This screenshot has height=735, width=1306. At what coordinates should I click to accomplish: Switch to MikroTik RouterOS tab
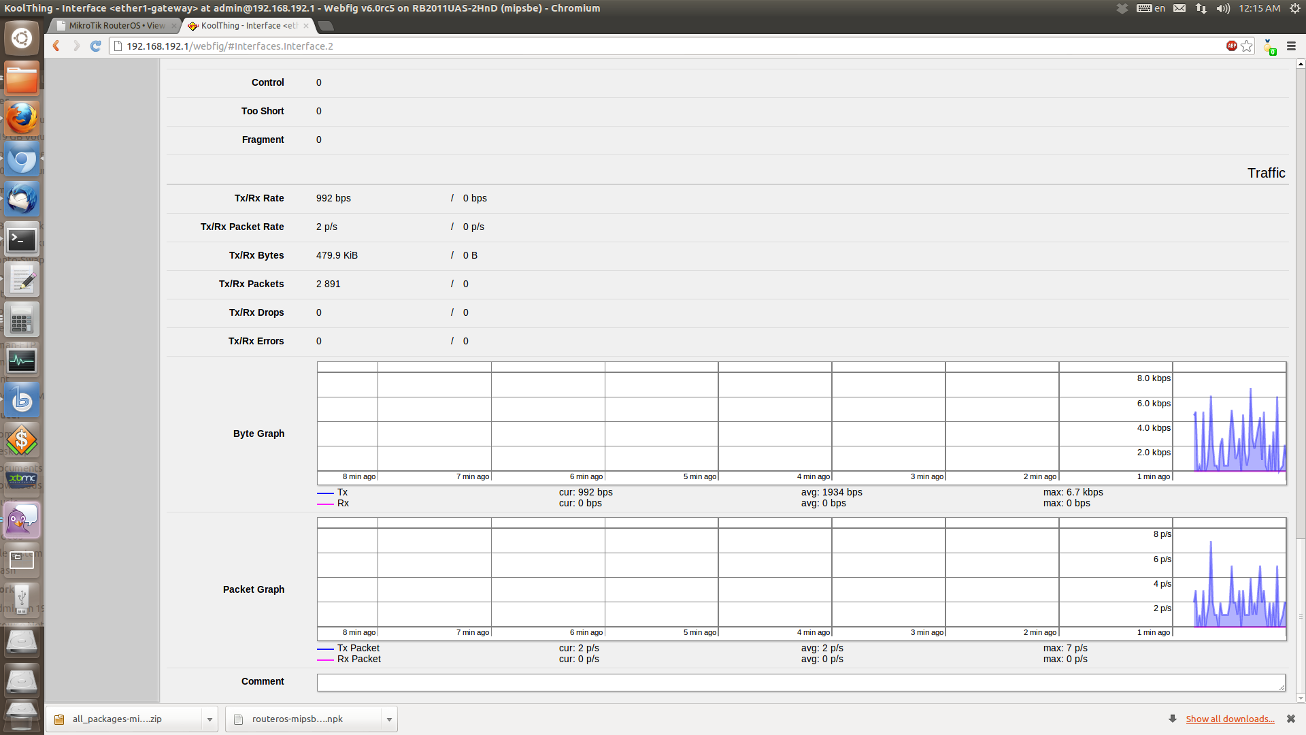click(116, 26)
